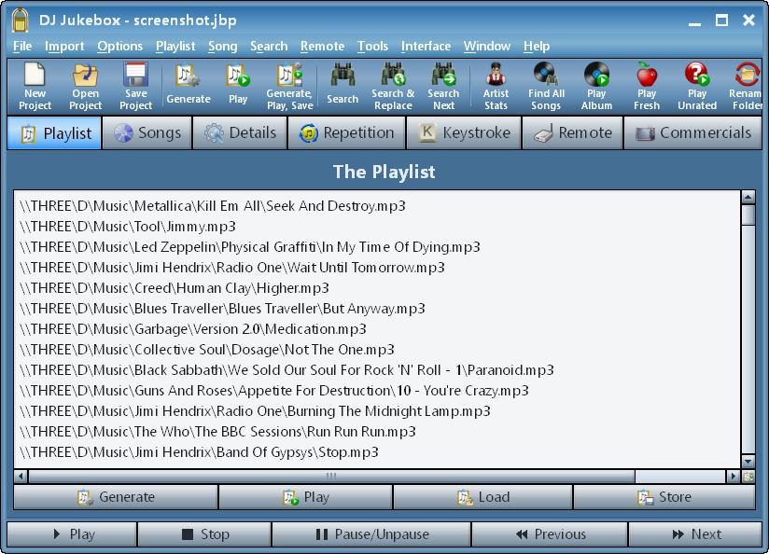Open the Repetition tab
This screenshot has width=769, height=554.
point(347,132)
